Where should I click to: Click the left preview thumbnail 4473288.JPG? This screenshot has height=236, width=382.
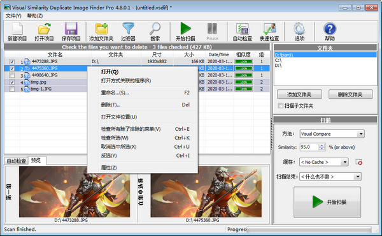pos(74,192)
